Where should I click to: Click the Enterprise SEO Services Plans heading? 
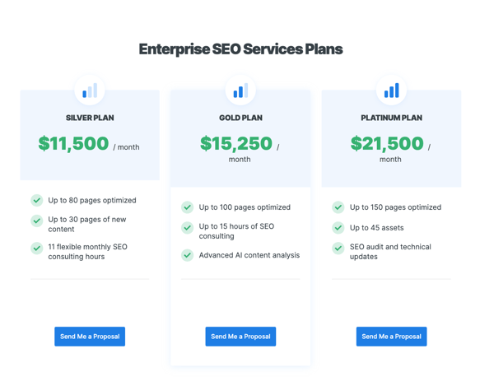(240, 49)
